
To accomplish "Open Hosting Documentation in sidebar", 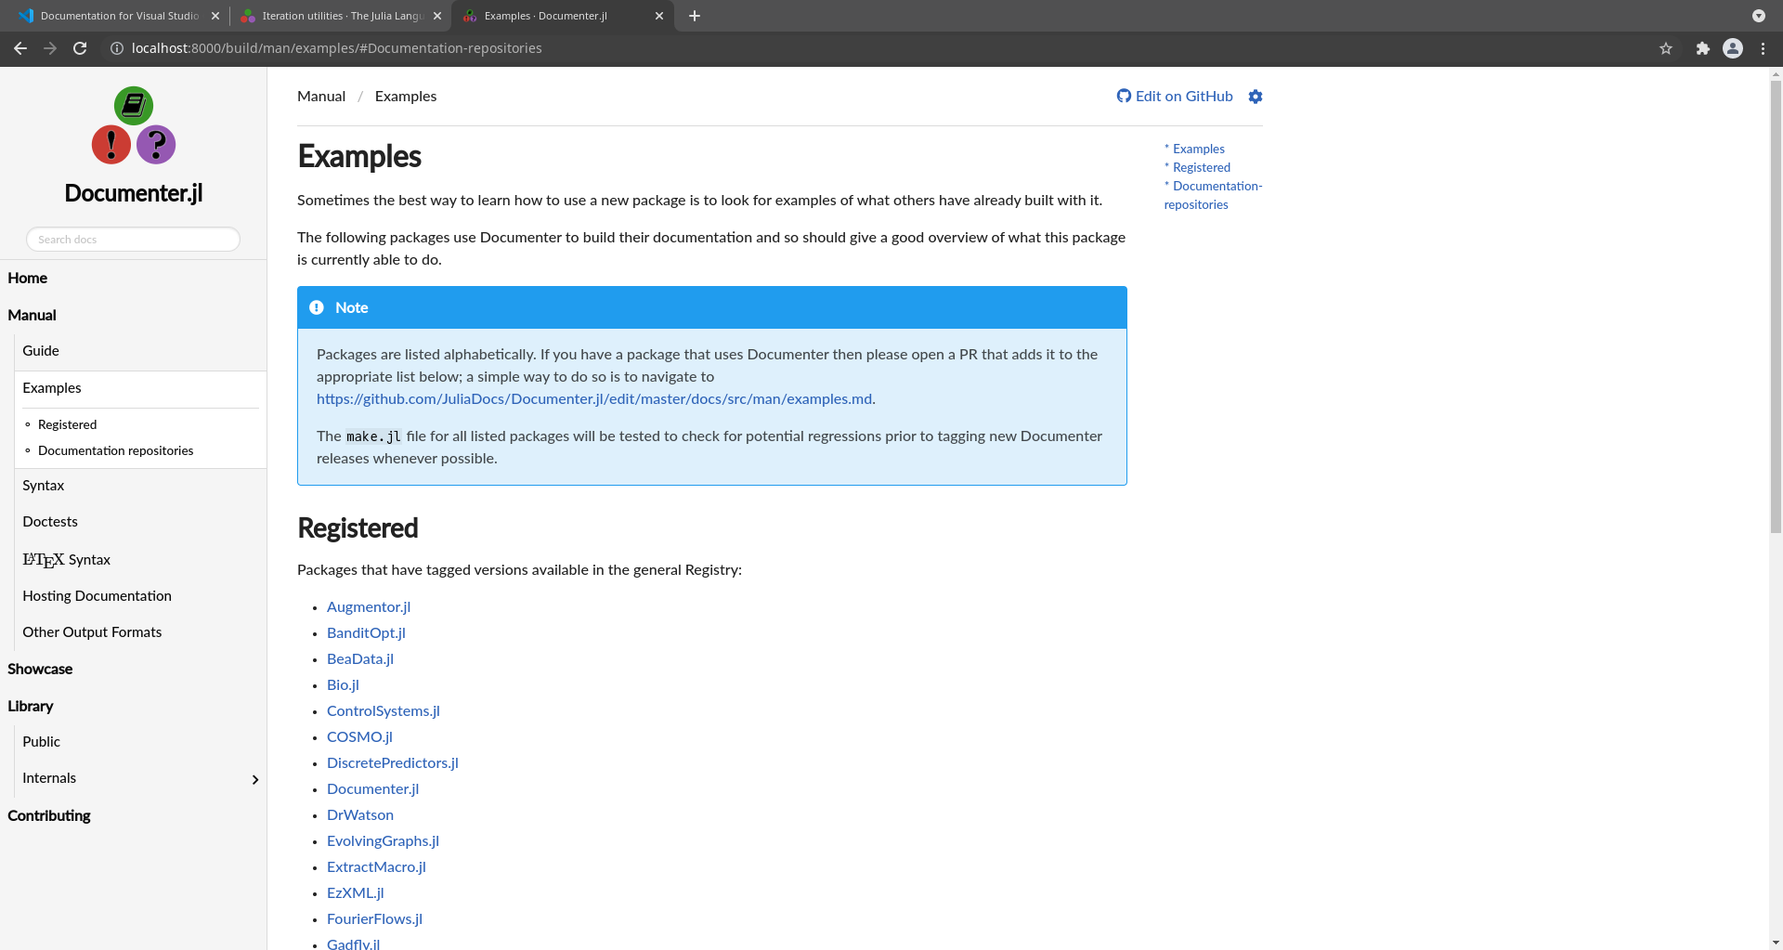I will (x=97, y=596).
